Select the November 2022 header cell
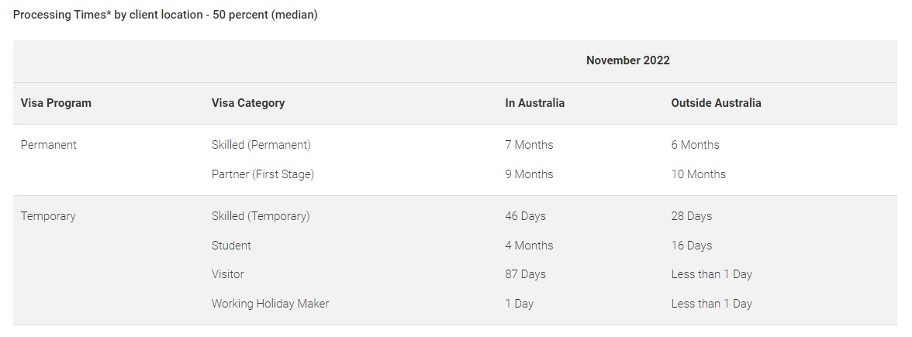Screen dimensions: 912x337 (x=627, y=60)
